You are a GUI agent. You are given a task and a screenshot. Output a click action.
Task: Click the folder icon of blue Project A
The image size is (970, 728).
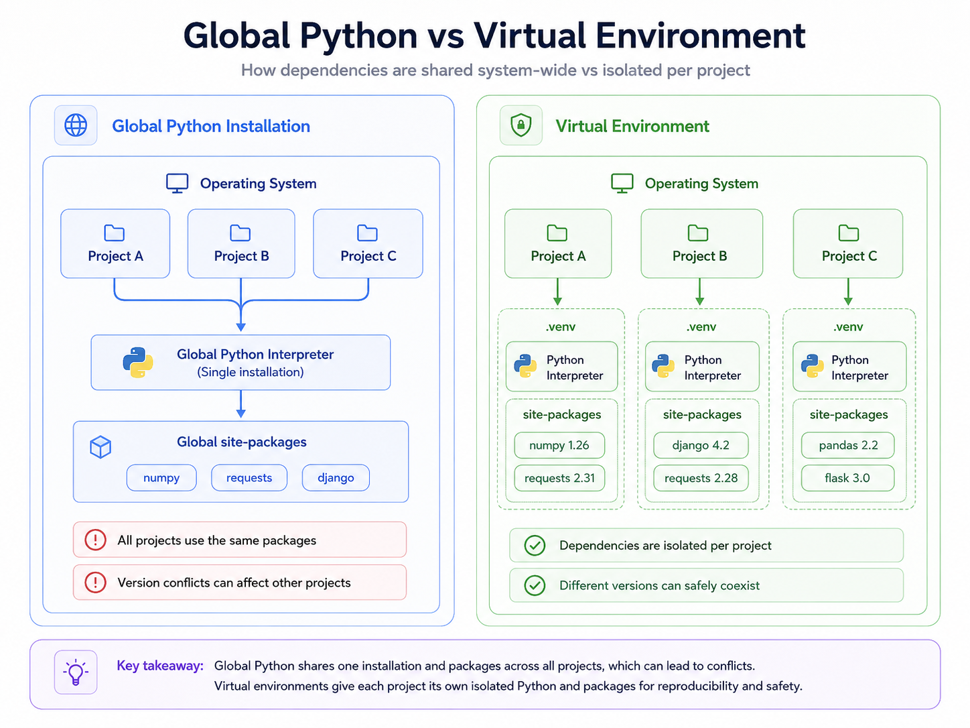(115, 233)
